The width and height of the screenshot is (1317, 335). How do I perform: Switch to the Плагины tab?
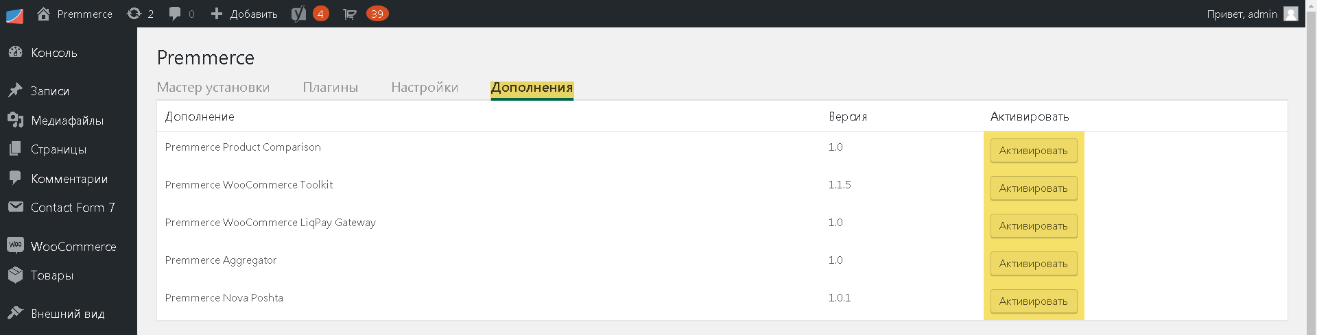[331, 88]
